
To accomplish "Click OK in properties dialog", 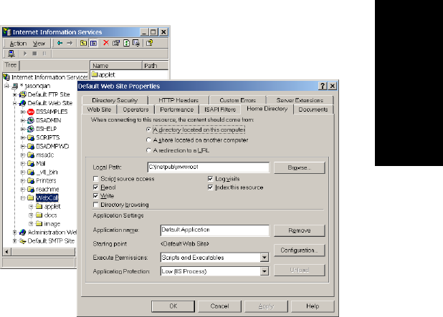I will tap(173, 306).
